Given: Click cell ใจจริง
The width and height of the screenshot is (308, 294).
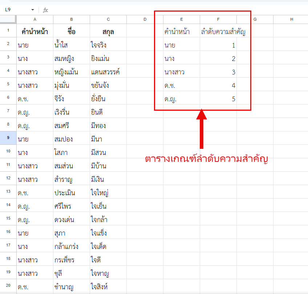Looking at the screenshot, I should [108, 44].
